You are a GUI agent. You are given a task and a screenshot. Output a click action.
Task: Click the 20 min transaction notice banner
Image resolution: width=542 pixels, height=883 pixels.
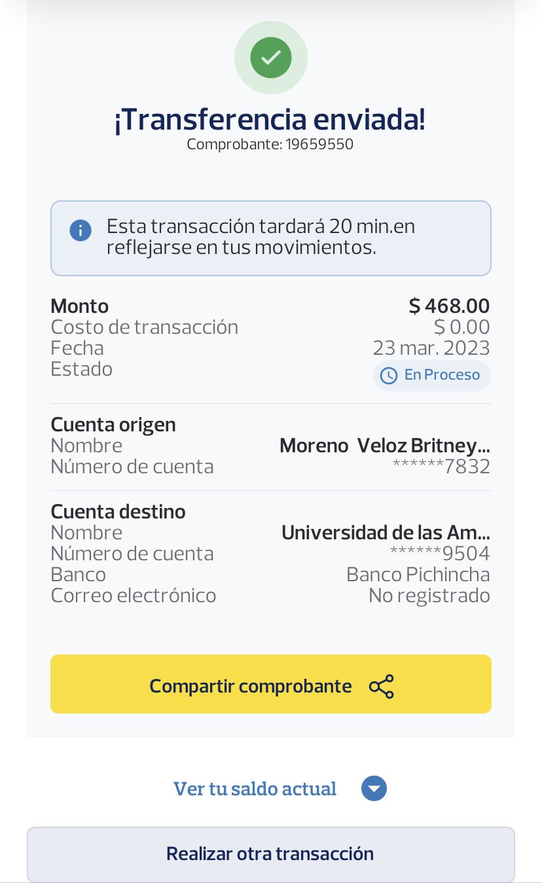[270, 238]
